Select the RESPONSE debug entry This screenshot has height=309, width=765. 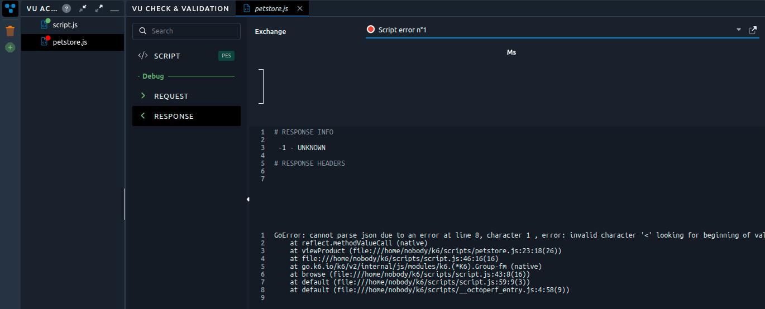tap(187, 116)
